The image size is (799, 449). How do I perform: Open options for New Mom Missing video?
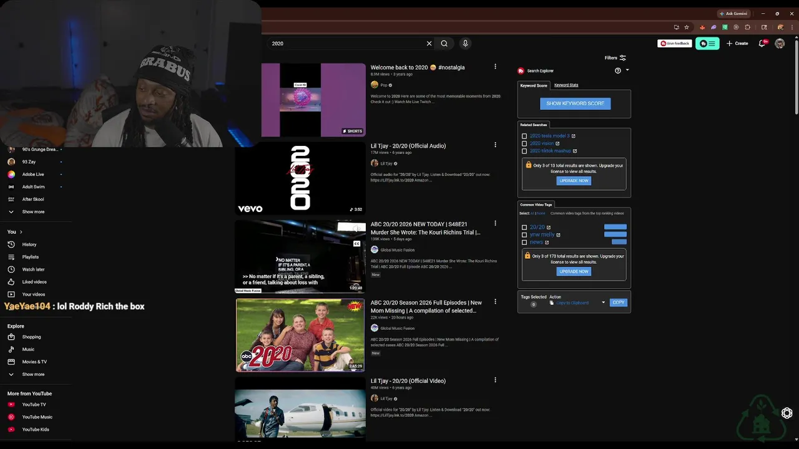coord(496,302)
